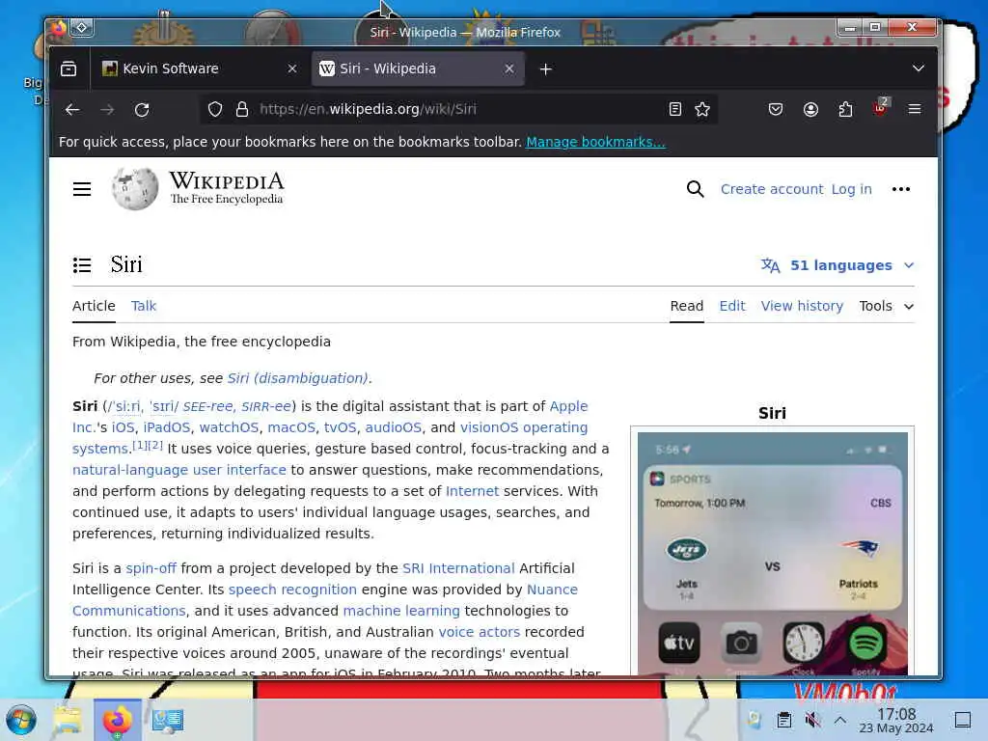Open the Windows Start menu orb
988x741 pixels.
(x=21, y=720)
